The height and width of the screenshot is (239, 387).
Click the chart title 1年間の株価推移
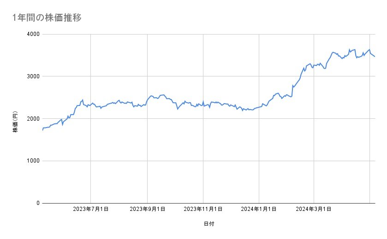[x=48, y=17]
